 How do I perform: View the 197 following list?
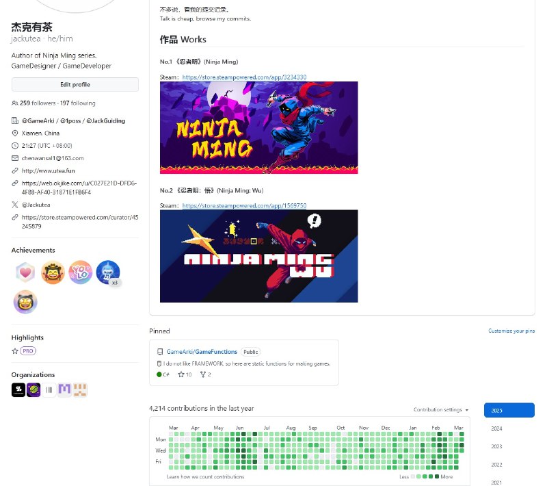tap(78, 103)
